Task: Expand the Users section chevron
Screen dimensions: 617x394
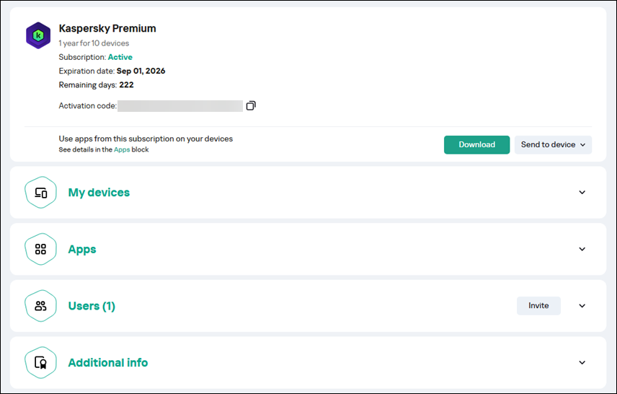Action: pyautogui.click(x=582, y=306)
